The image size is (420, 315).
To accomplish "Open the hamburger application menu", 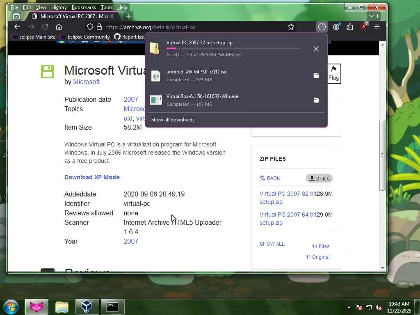I will (377, 27).
